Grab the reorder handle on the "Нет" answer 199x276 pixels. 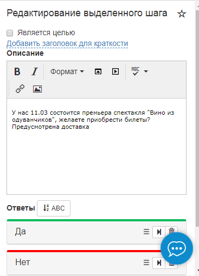(146, 262)
